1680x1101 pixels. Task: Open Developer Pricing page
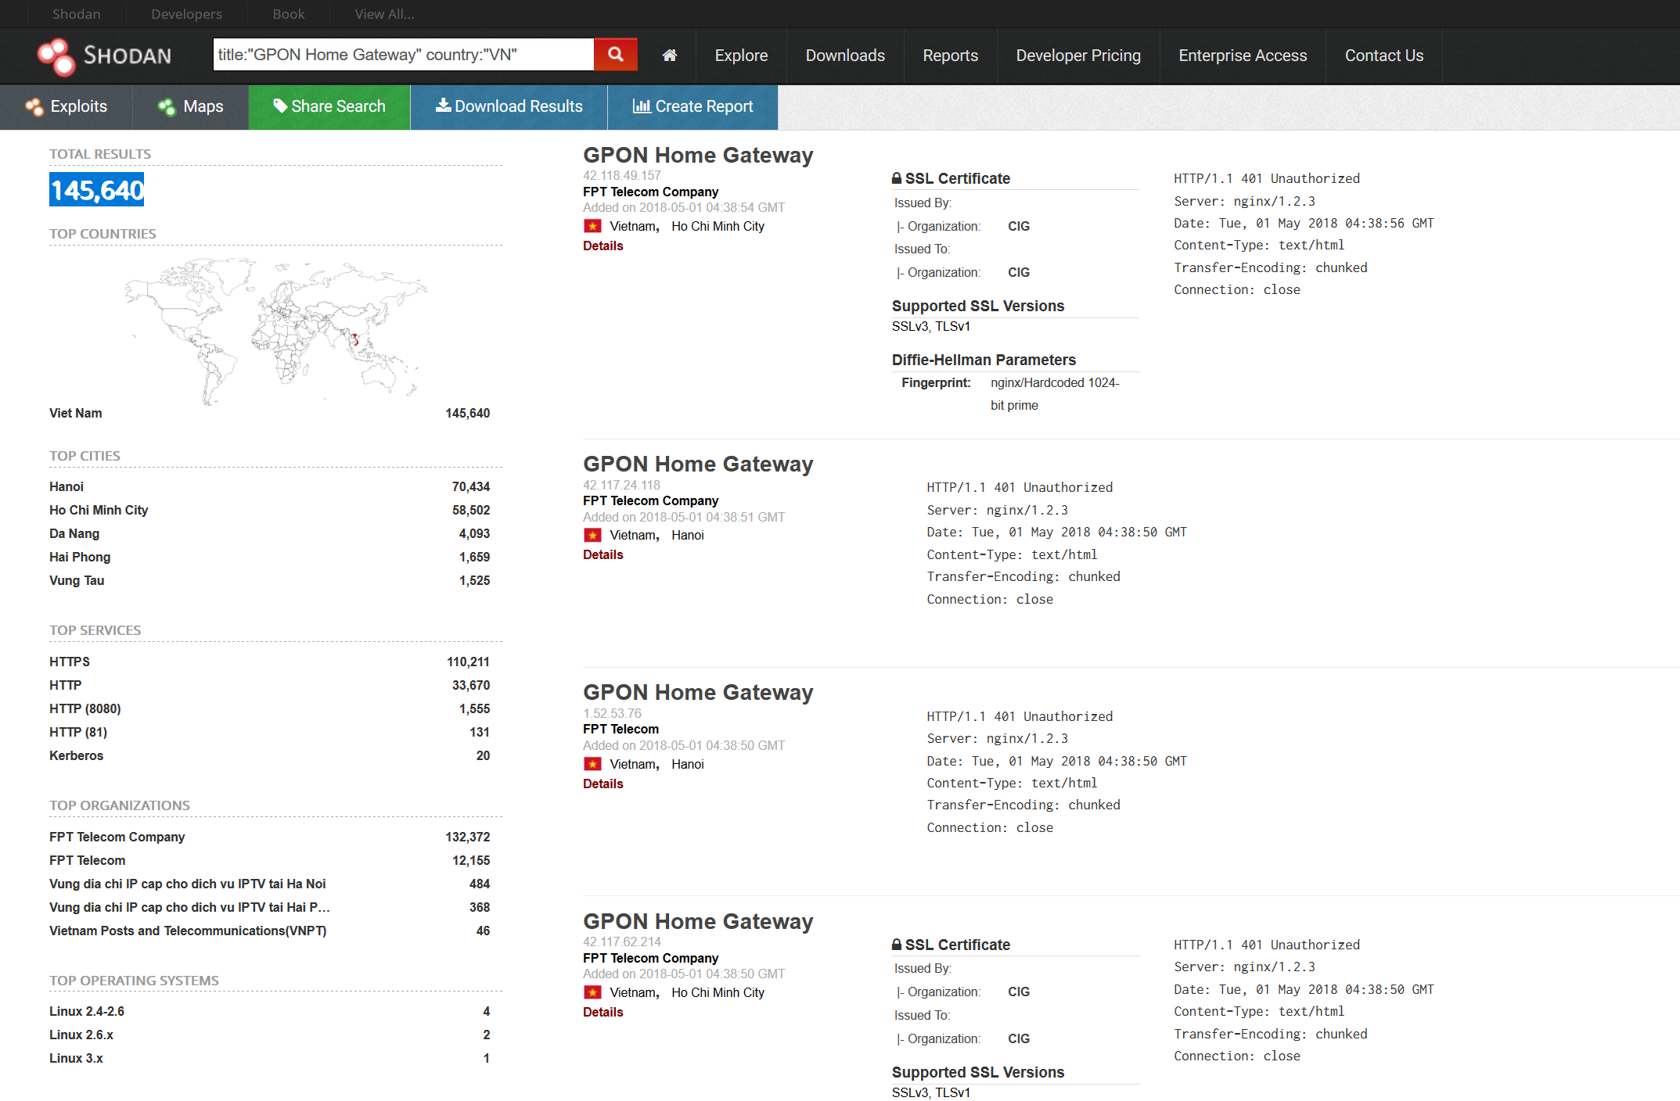1078,56
